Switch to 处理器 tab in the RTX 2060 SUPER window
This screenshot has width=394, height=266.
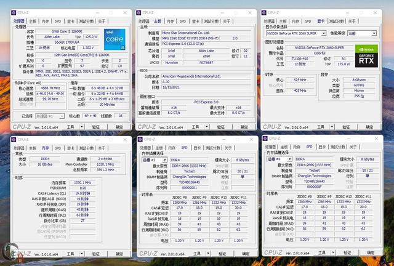(270, 22)
